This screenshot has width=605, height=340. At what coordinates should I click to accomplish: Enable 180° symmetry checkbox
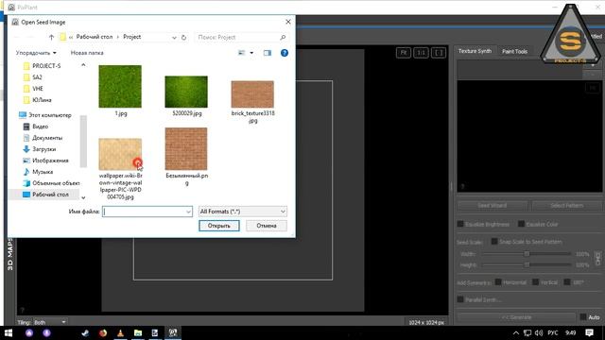coord(567,282)
